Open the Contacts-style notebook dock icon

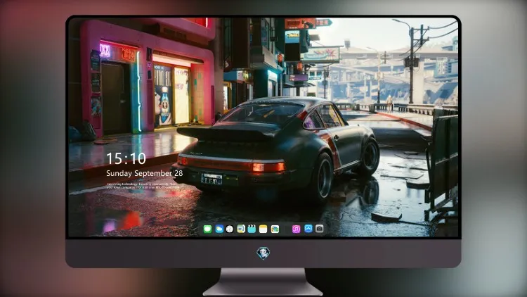point(241,229)
